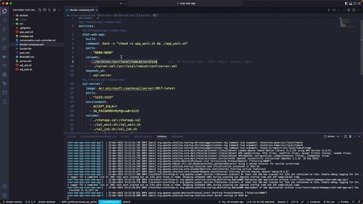Open the tab right of Terminal
363x204 pixels.
(177, 137)
